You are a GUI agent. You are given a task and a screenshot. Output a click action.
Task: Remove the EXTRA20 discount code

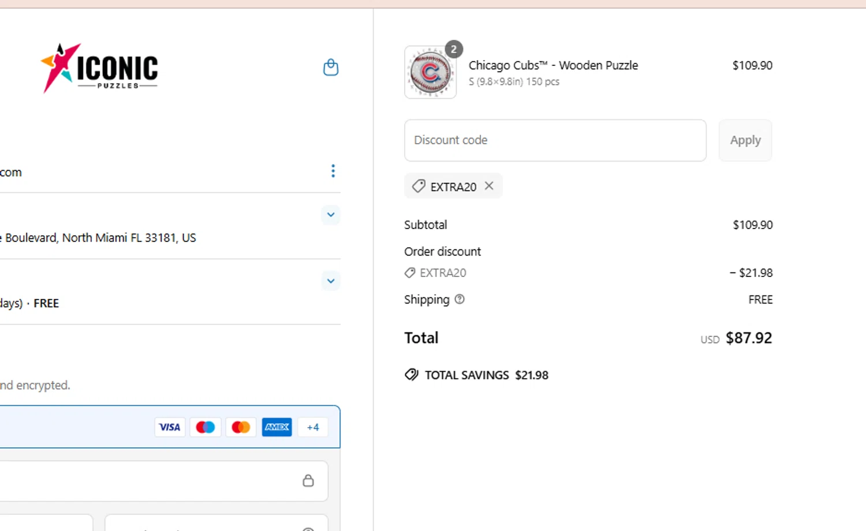pyautogui.click(x=489, y=186)
